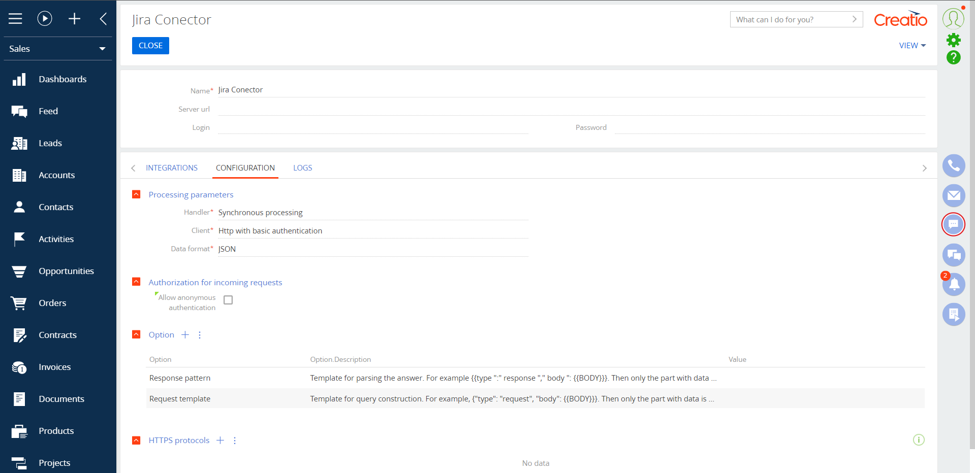Click the HTTPS protocols info icon

(919, 440)
